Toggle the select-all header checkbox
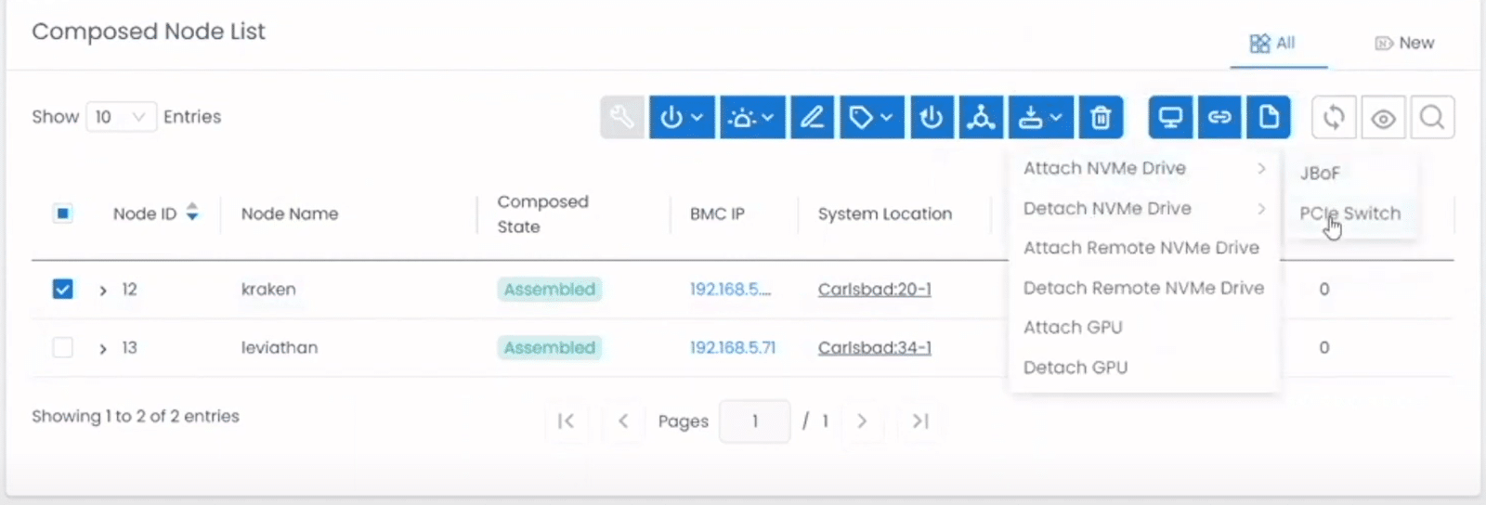The width and height of the screenshot is (1486, 505). pos(62,214)
